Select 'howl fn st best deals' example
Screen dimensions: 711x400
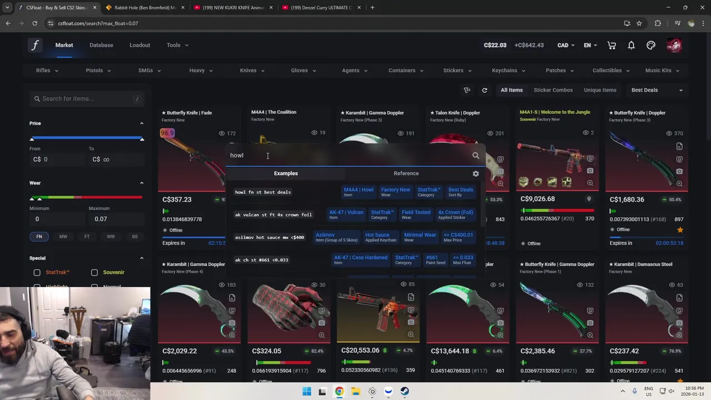(x=263, y=192)
